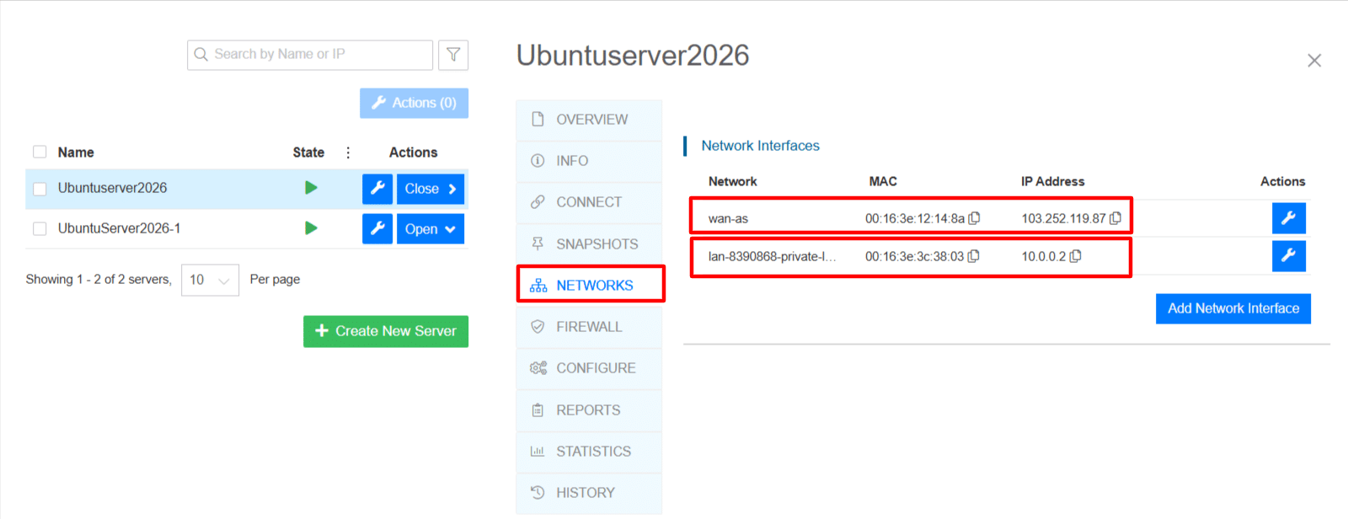Open column options three-dot menu
This screenshot has height=519, width=1348.
point(348,152)
